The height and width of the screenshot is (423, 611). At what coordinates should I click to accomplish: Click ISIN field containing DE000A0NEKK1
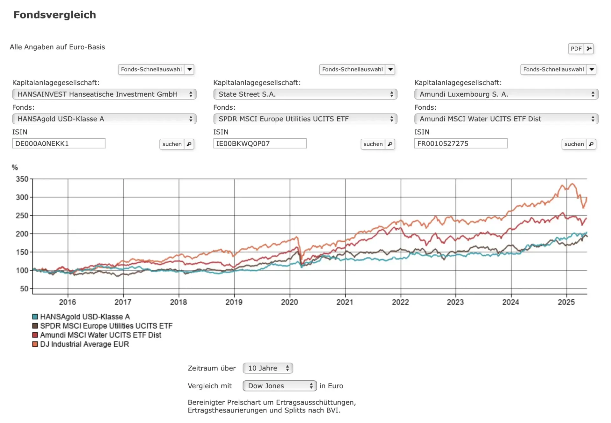[59, 143]
